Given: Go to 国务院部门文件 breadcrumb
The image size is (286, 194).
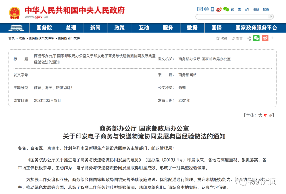Looking at the screenshot, I should (x=69, y=38).
